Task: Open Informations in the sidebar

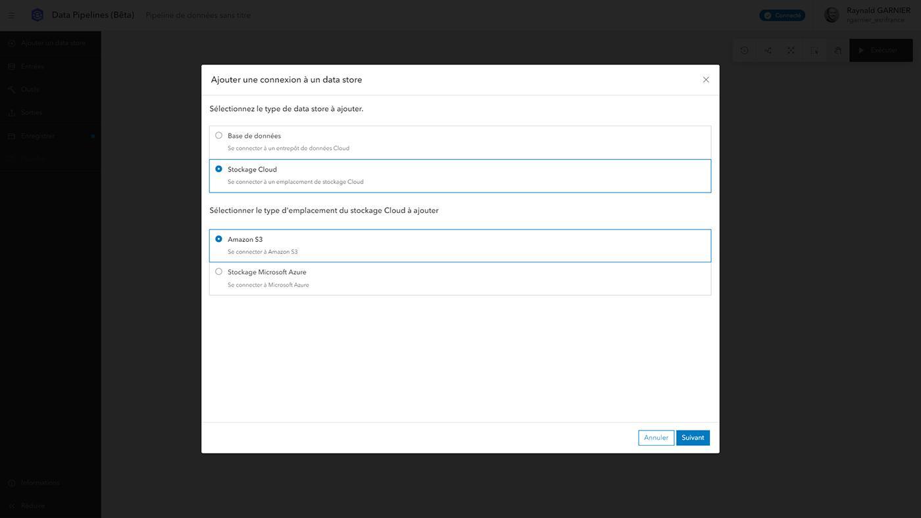Action: click(51, 483)
